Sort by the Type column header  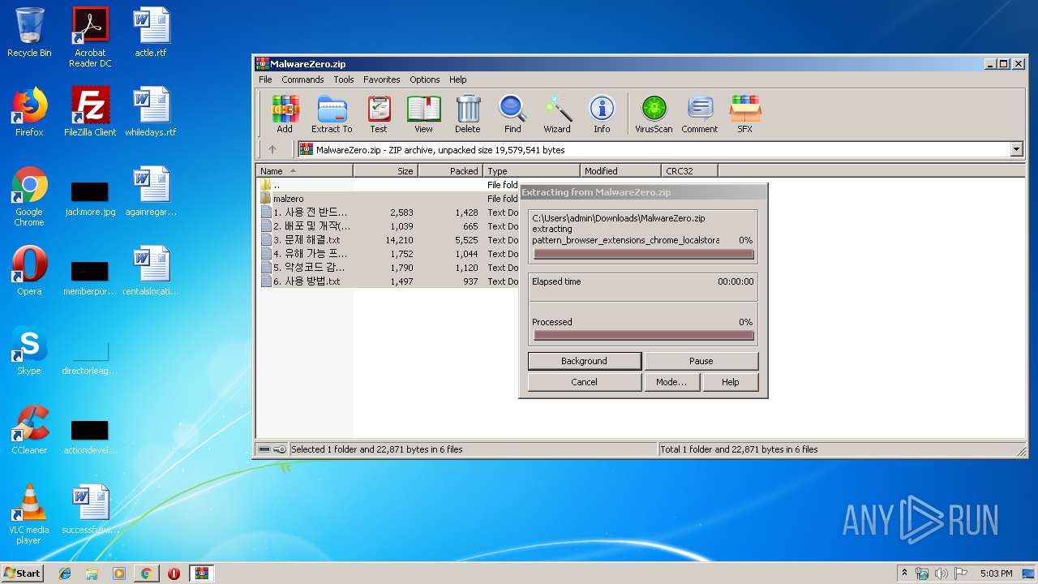(x=532, y=170)
